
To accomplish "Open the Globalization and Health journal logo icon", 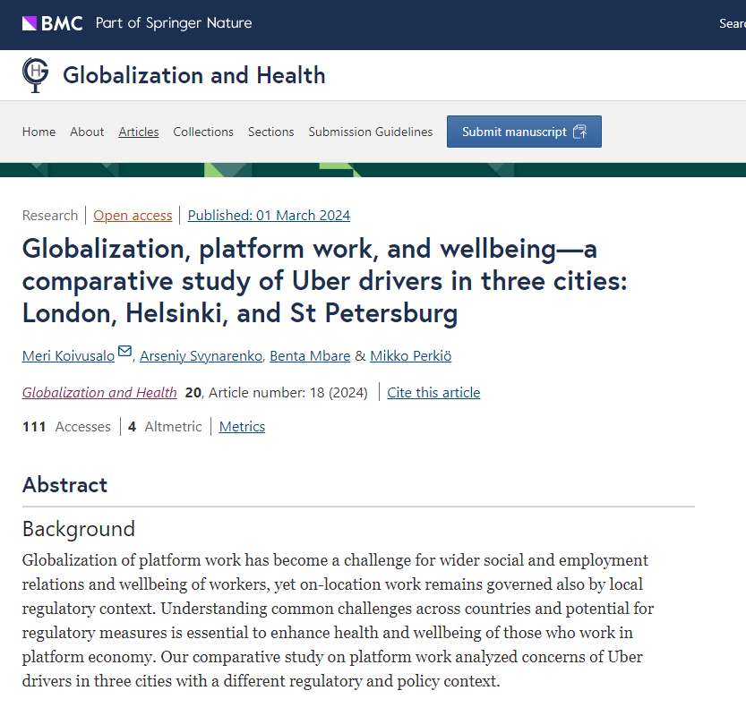I will click(x=35, y=75).
